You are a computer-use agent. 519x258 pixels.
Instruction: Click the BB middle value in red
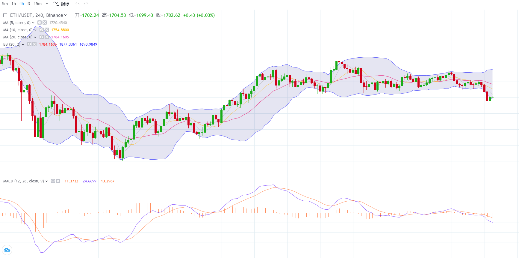point(48,44)
